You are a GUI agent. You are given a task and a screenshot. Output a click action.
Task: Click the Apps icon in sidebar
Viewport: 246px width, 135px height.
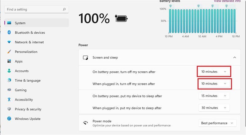[x=9, y=61]
